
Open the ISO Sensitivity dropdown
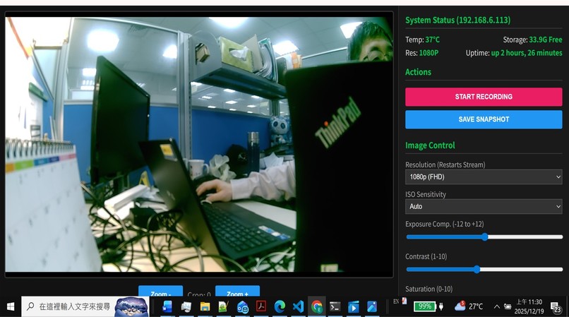[x=484, y=206]
